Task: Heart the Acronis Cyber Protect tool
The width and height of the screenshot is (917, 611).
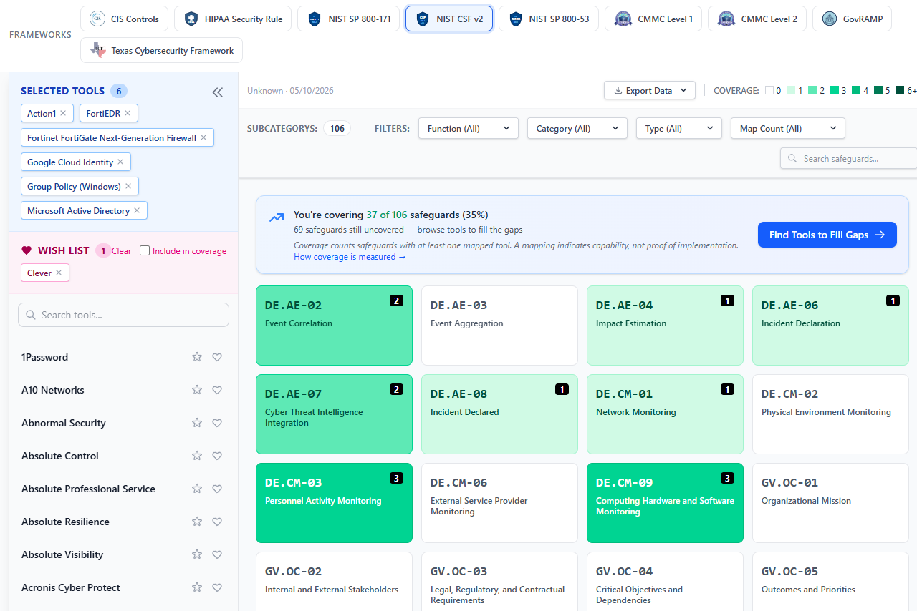Action: [x=217, y=587]
